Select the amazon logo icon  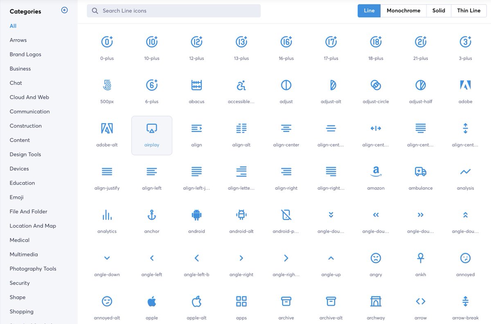coord(376,172)
